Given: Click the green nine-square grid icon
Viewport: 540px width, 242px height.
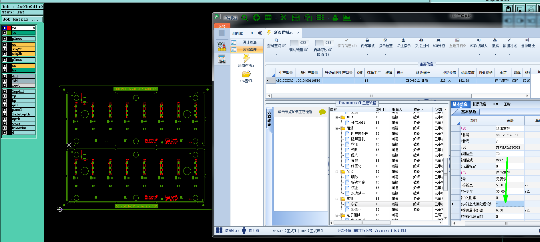Looking at the screenshot, I should (x=320, y=17).
